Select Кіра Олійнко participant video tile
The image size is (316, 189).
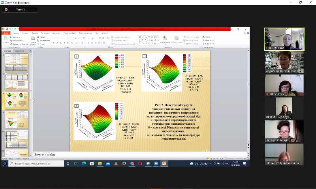pyautogui.click(x=284, y=39)
